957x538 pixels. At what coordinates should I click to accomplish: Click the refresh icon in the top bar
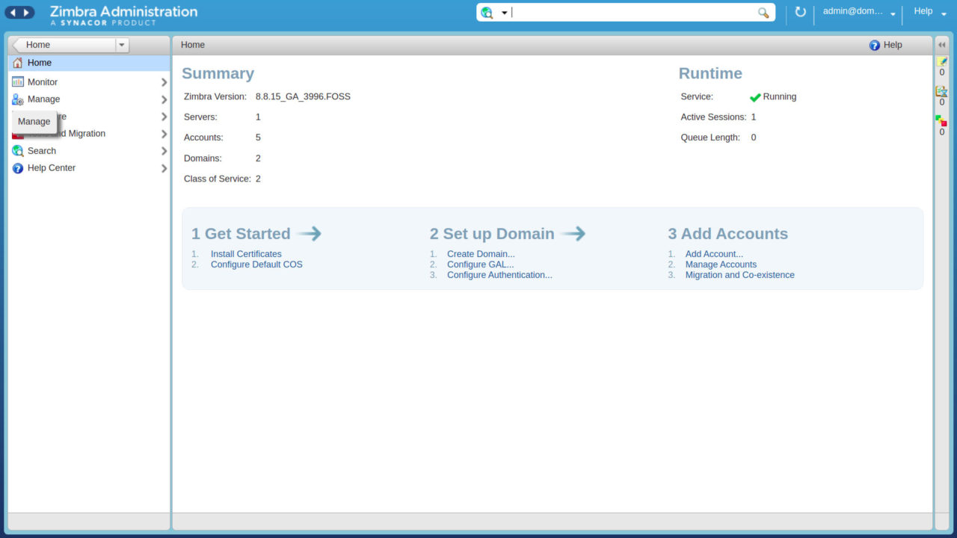click(x=800, y=12)
